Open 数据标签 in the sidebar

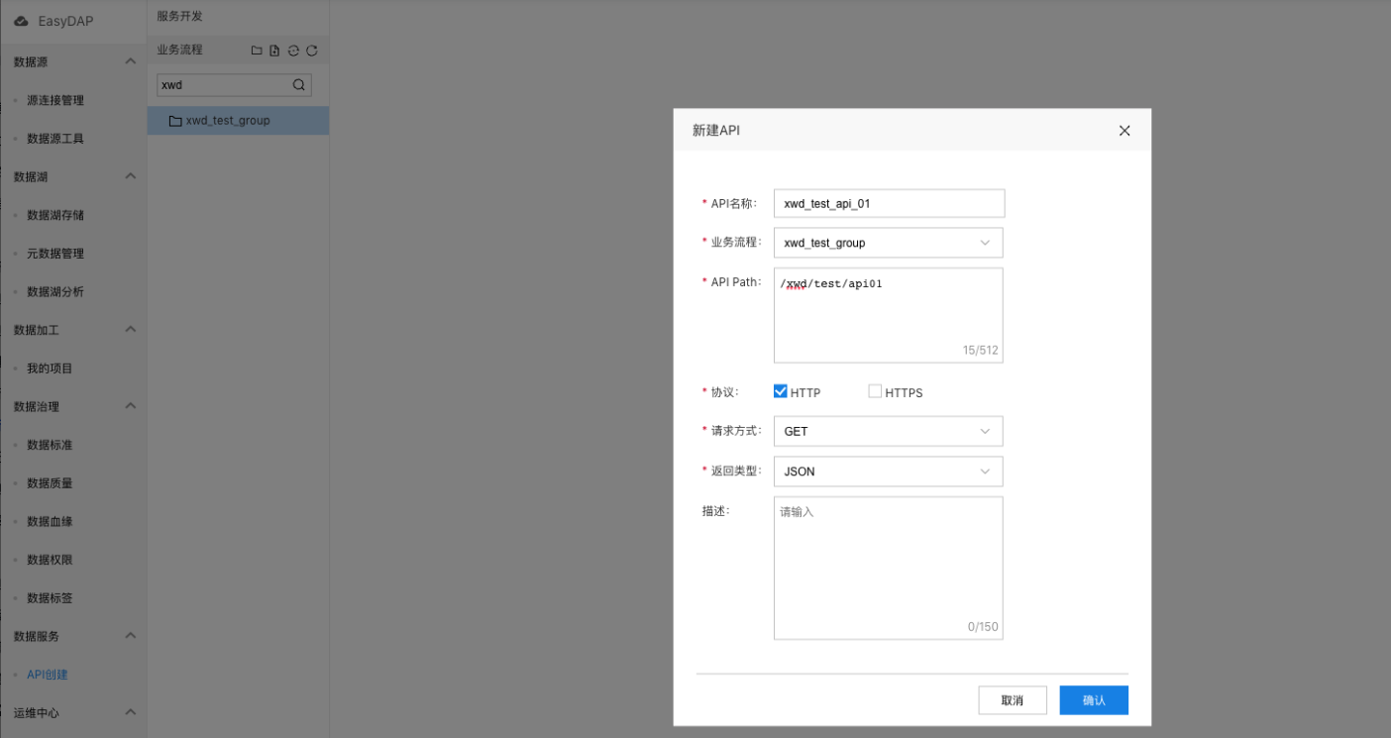pyautogui.click(x=50, y=598)
